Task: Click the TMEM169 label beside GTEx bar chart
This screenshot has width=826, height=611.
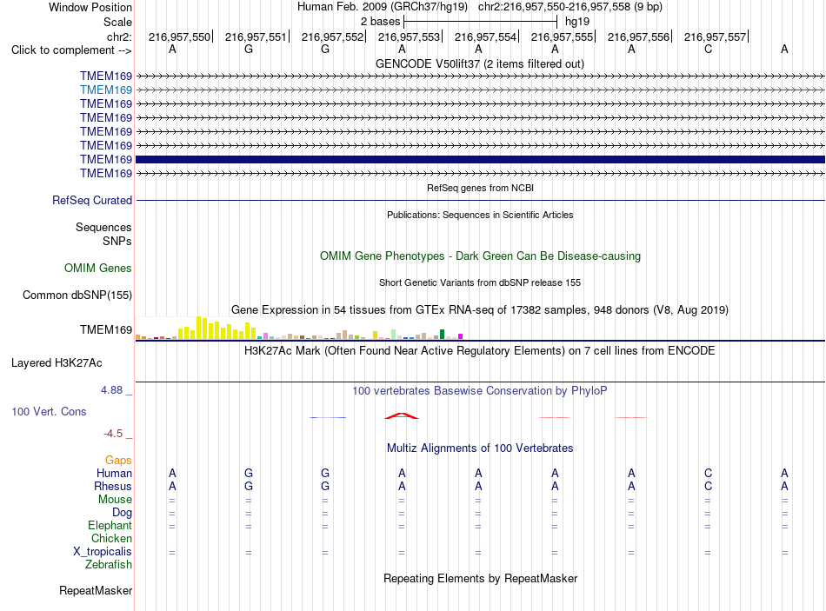Action: click(106, 329)
